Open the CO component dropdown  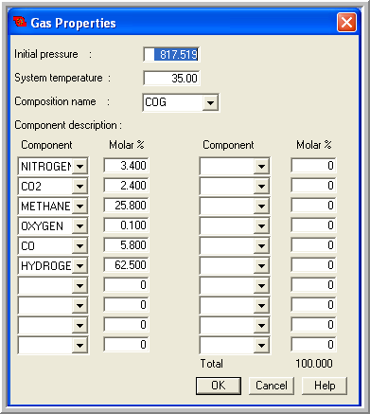(x=79, y=245)
